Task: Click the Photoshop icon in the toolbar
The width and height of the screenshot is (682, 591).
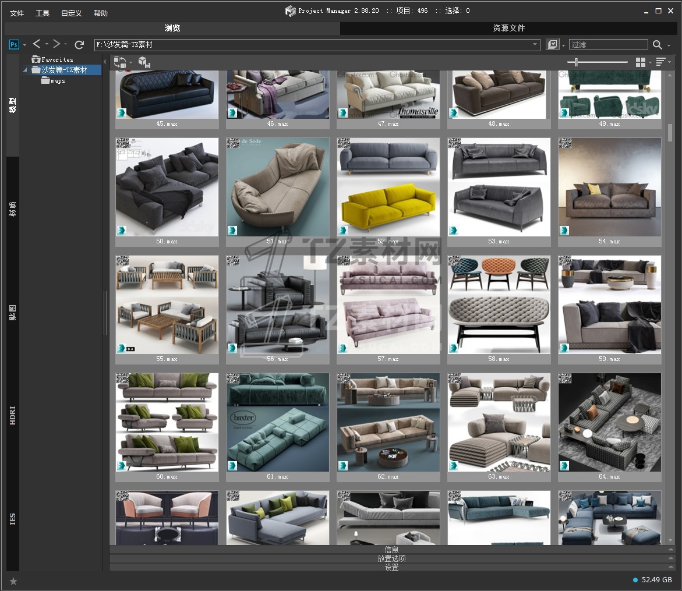Action: click(14, 44)
